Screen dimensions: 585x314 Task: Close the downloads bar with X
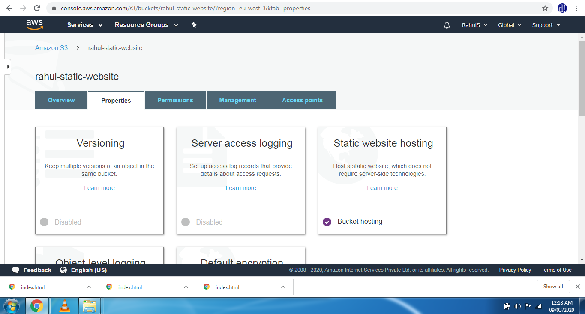pyautogui.click(x=577, y=287)
